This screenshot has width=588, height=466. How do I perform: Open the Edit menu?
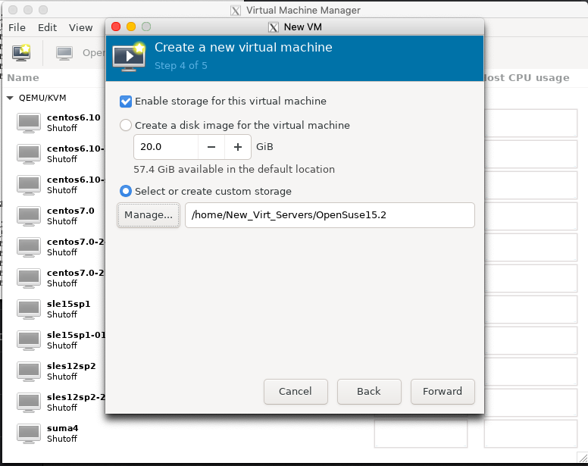click(47, 28)
